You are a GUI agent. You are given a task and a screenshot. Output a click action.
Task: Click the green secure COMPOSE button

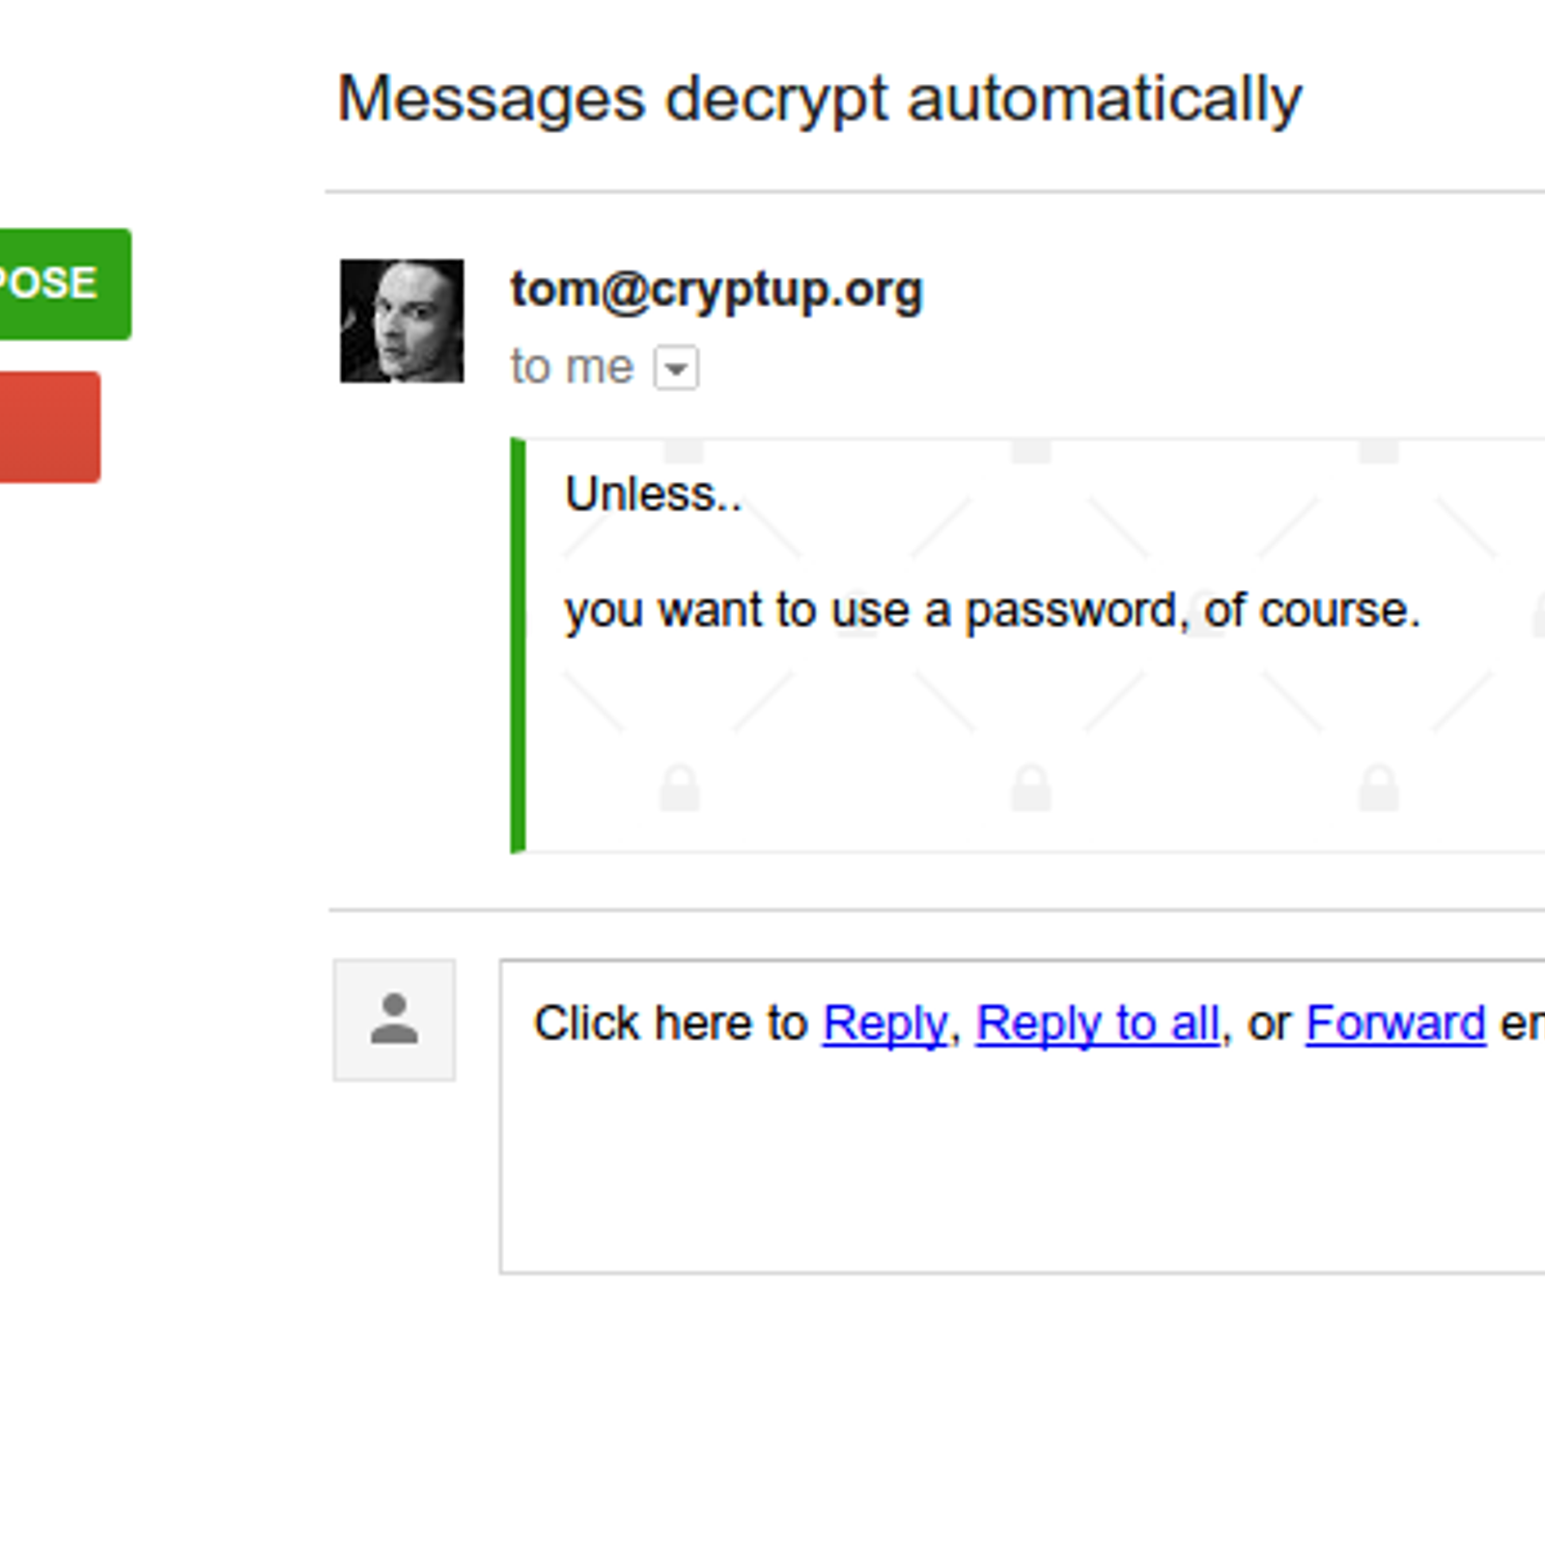coord(64,284)
